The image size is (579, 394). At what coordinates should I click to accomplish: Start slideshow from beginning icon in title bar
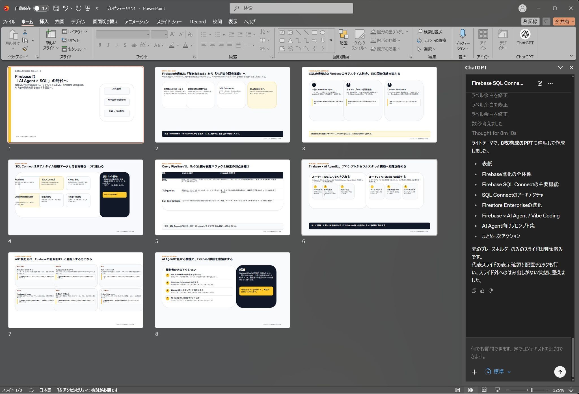coord(88,8)
